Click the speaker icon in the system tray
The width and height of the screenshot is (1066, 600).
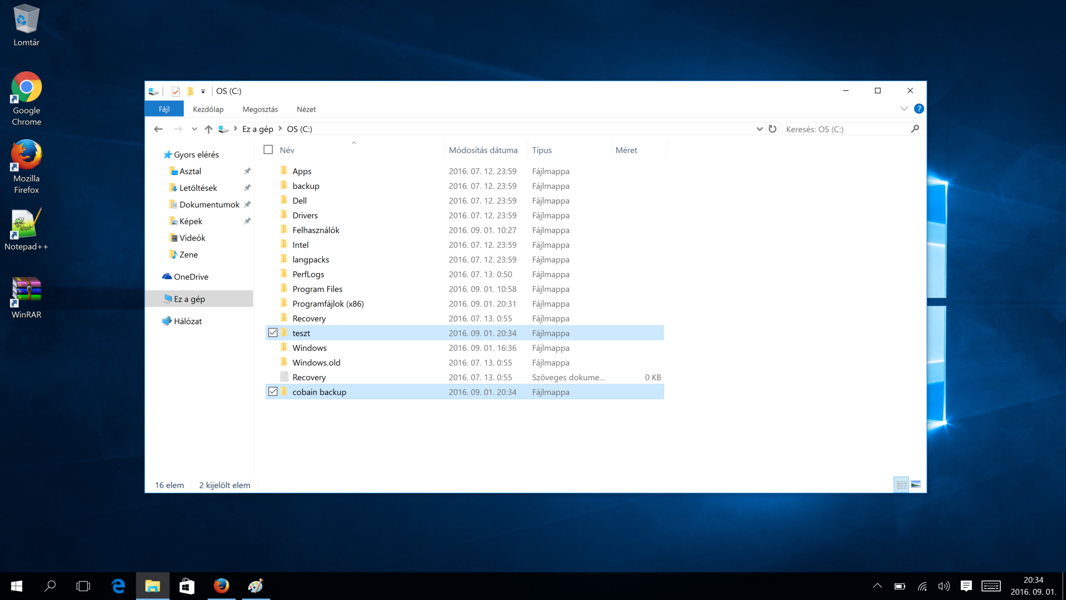pyautogui.click(x=944, y=585)
